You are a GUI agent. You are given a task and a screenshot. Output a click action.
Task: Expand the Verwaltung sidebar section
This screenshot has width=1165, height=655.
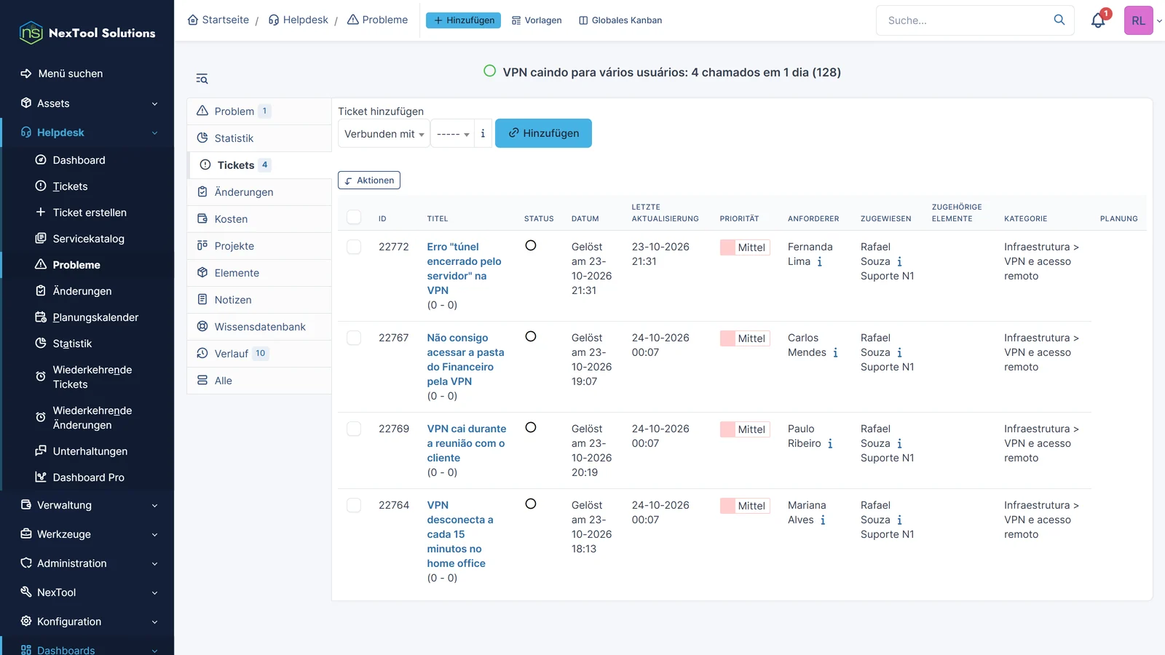pos(87,505)
